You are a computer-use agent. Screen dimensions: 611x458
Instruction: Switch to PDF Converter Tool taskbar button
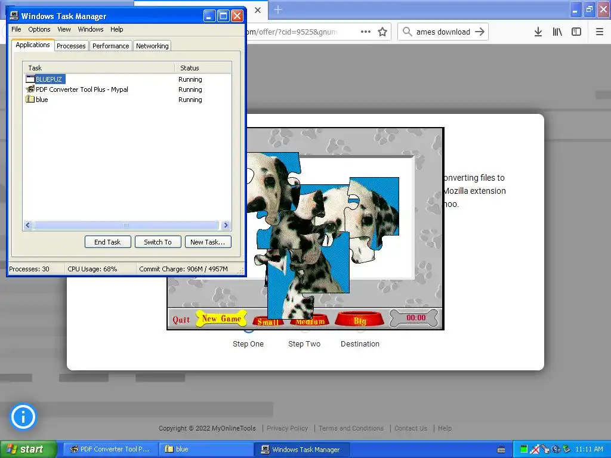pyautogui.click(x=110, y=449)
